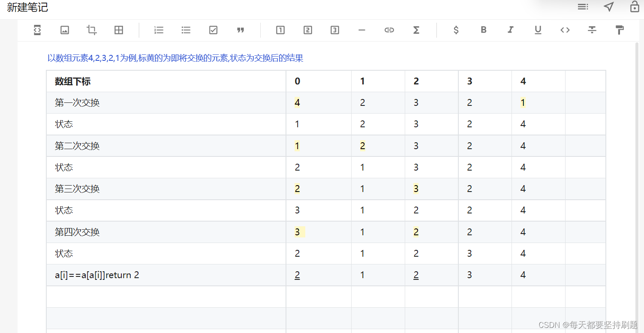The width and height of the screenshot is (644, 333).
Task: Set heading level 3
Action: 335,30
